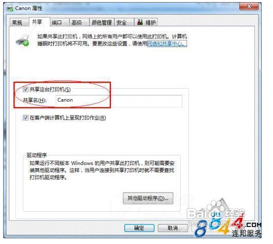Switch to the 维护 tab

(146, 22)
